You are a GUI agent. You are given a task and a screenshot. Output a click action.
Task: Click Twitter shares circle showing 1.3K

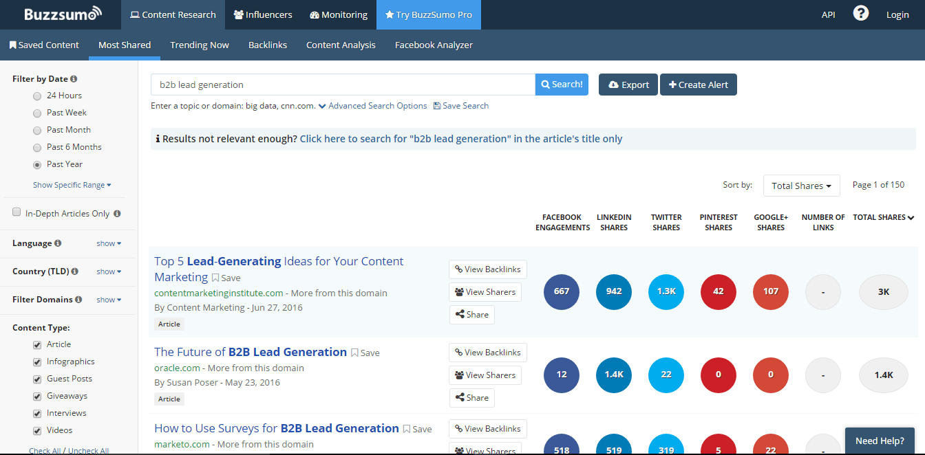coord(666,291)
